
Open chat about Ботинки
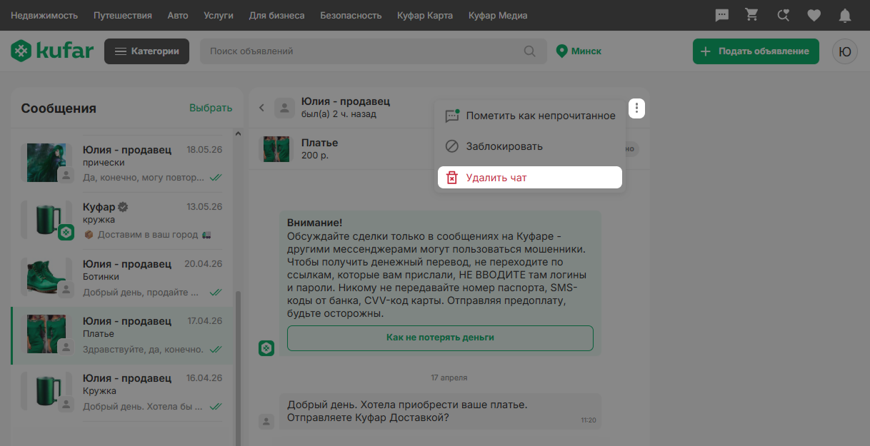pos(122,278)
